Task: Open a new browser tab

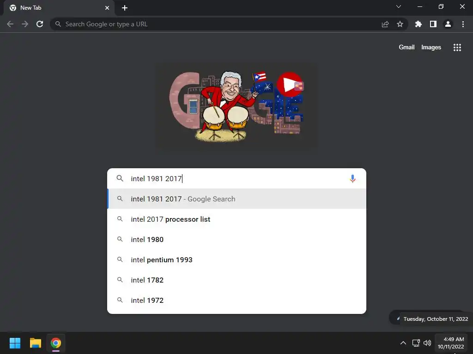Action: click(125, 8)
